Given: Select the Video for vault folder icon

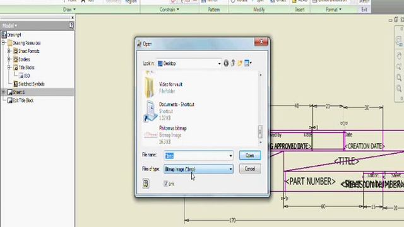Looking at the screenshot, I should [x=150, y=88].
